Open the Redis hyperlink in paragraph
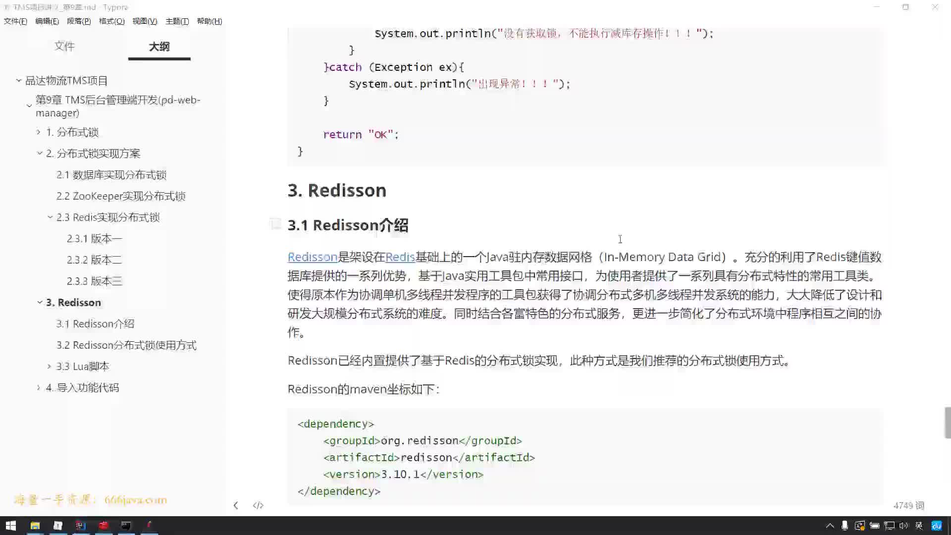Screen dimensions: 951x535 (400, 257)
